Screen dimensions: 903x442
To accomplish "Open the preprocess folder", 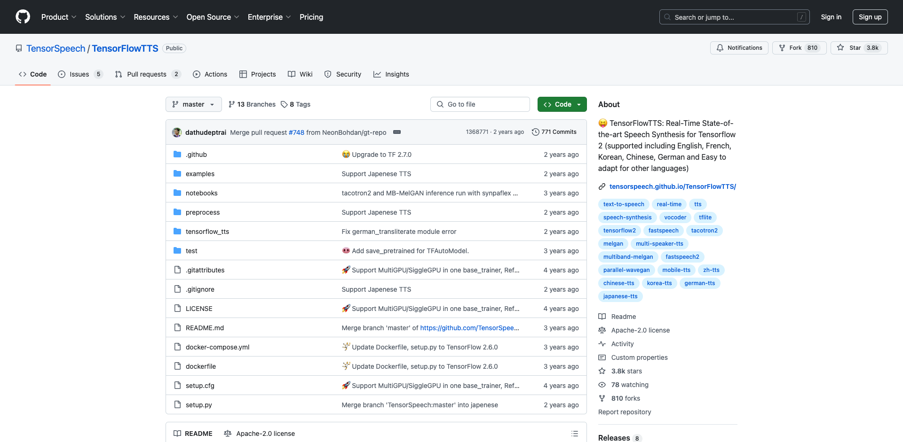I will pos(203,212).
